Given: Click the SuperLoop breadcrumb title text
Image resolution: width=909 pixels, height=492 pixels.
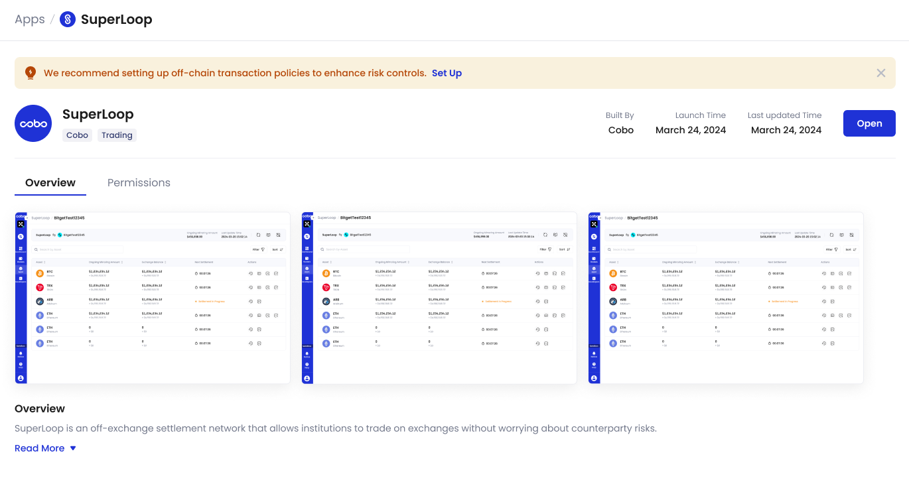Looking at the screenshot, I should click(x=117, y=19).
